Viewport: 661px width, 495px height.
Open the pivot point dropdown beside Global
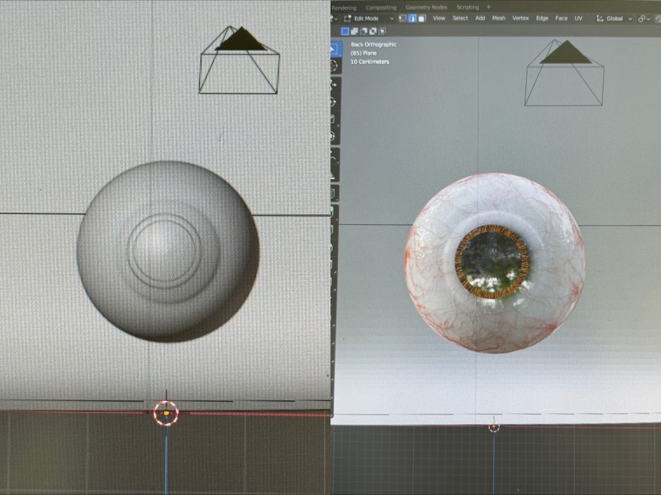pyautogui.click(x=644, y=19)
